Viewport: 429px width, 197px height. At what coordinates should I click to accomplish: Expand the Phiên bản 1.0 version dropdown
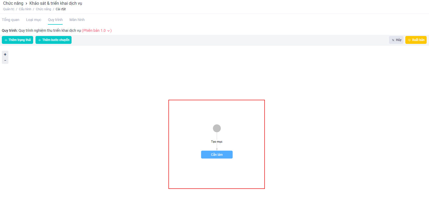pos(97,30)
